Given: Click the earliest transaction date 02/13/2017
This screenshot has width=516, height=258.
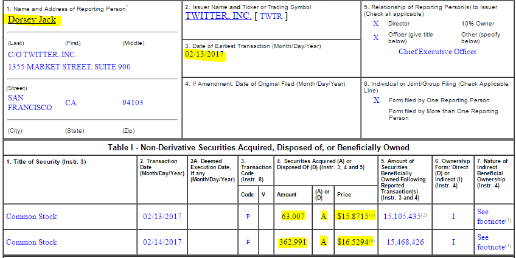Looking at the screenshot, I should pyautogui.click(x=204, y=54).
